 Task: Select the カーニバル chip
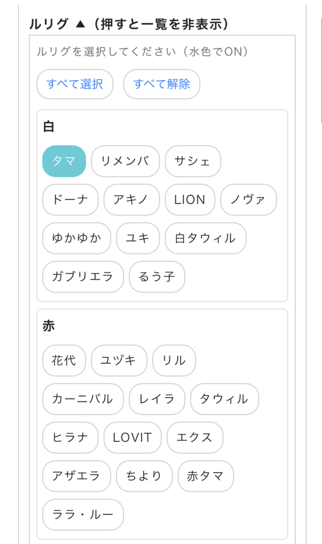point(83,399)
